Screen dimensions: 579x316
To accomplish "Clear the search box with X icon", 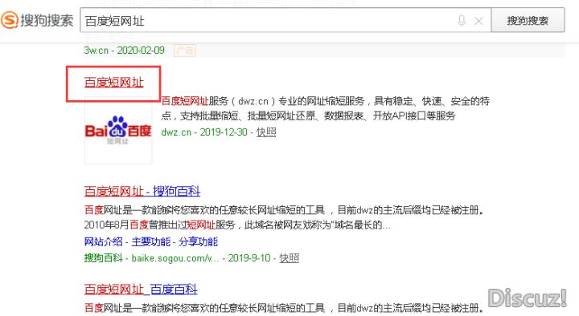I will (x=478, y=21).
